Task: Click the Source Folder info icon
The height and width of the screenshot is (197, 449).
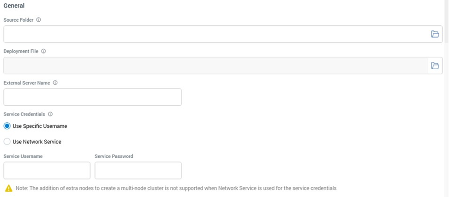Action: 39,20
